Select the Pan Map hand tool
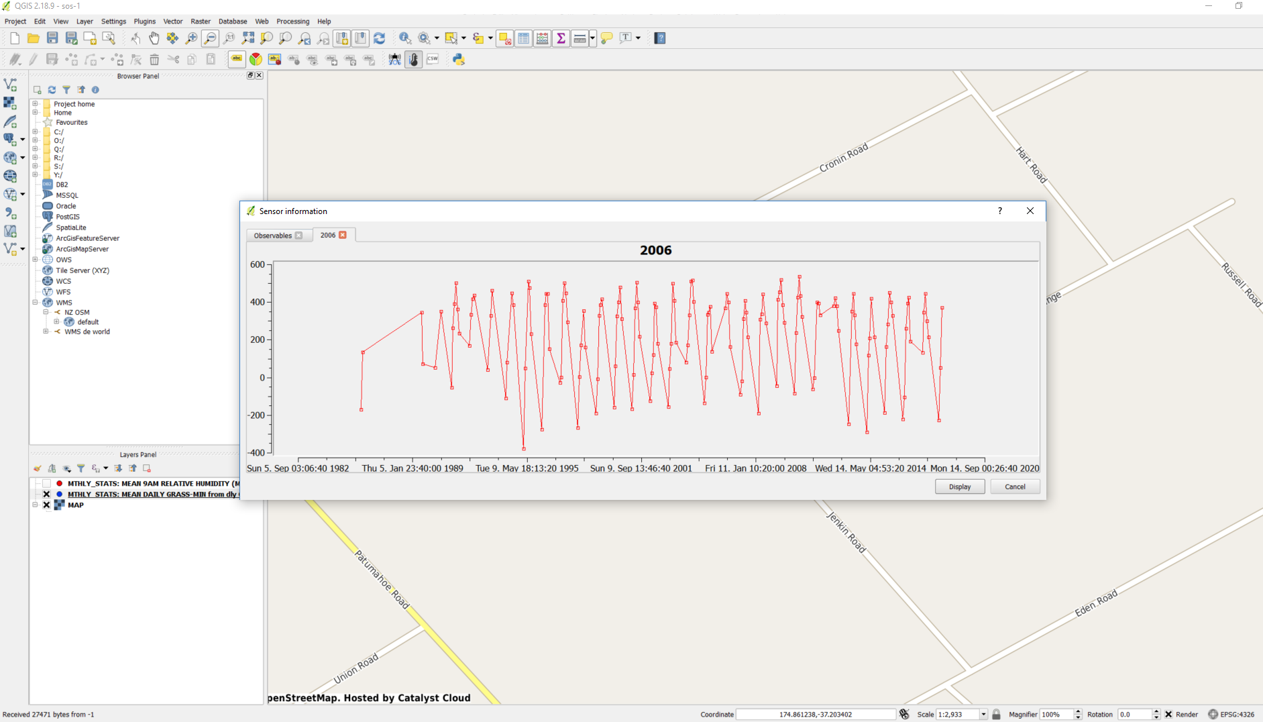The height and width of the screenshot is (722, 1263). [x=154, y=38]
